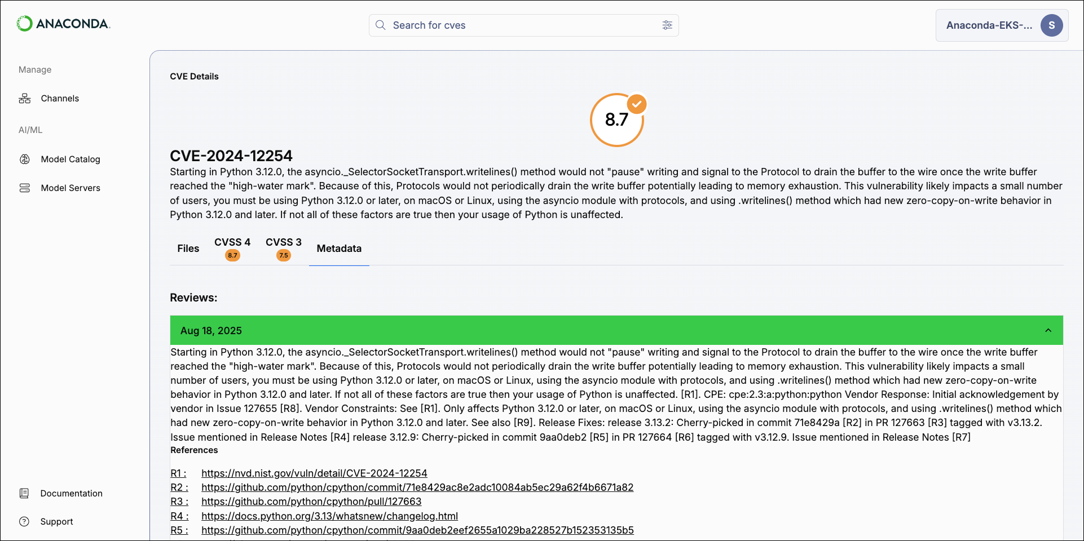Open R4 Python 3.13 changelog link
This screenshot has height=541, width=1084.
(329, 516)
